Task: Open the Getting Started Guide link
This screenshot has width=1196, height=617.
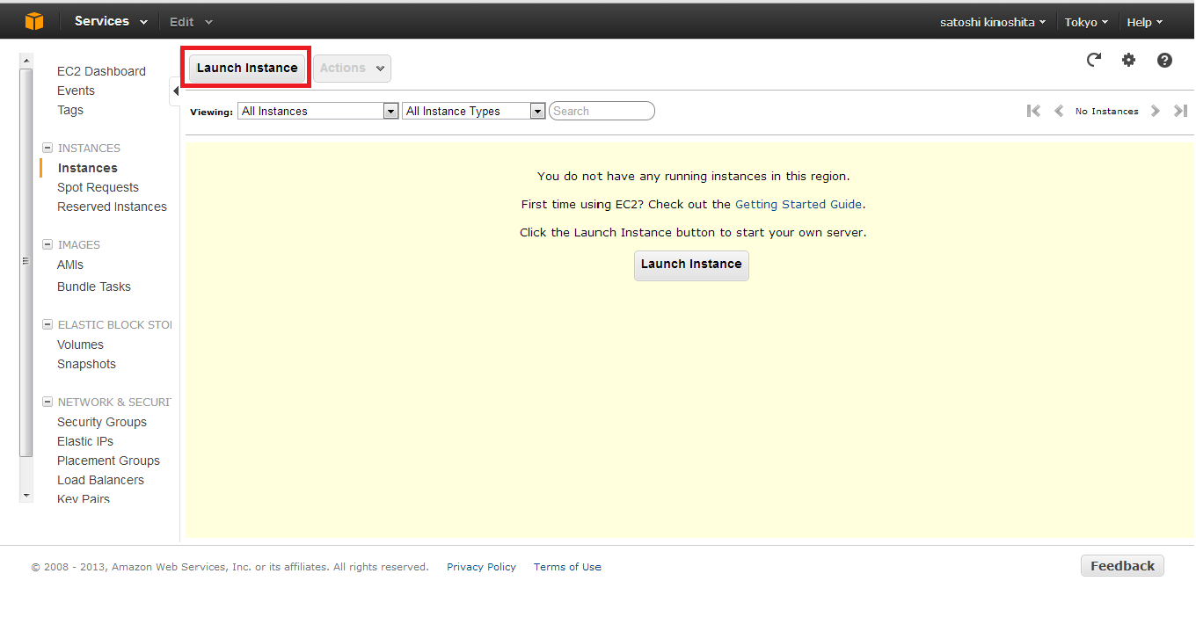Action: [799, 204]
